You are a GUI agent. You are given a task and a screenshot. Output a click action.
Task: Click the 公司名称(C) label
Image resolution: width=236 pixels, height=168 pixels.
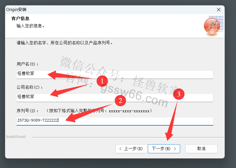(29, 87)
